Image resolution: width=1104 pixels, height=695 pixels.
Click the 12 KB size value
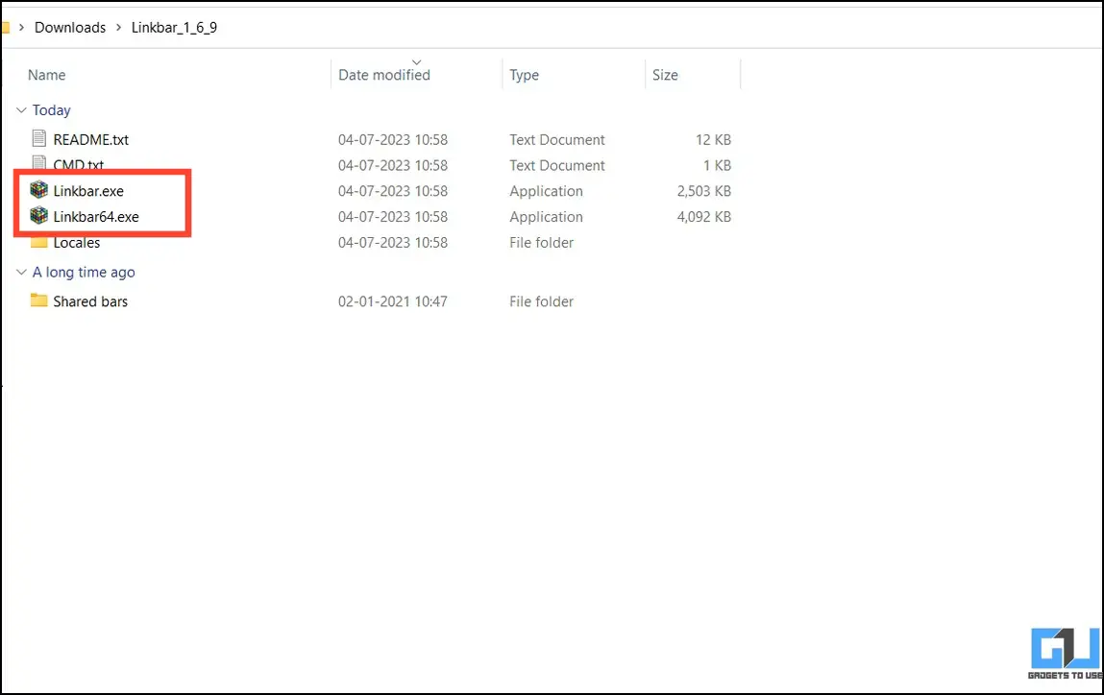713,139
